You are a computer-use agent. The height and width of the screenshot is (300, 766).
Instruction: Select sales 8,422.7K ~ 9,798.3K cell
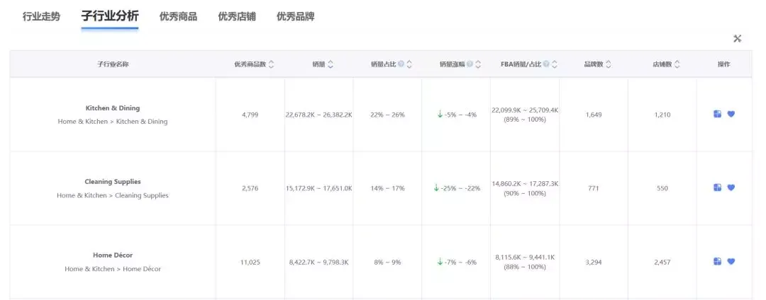pos(319,262)
